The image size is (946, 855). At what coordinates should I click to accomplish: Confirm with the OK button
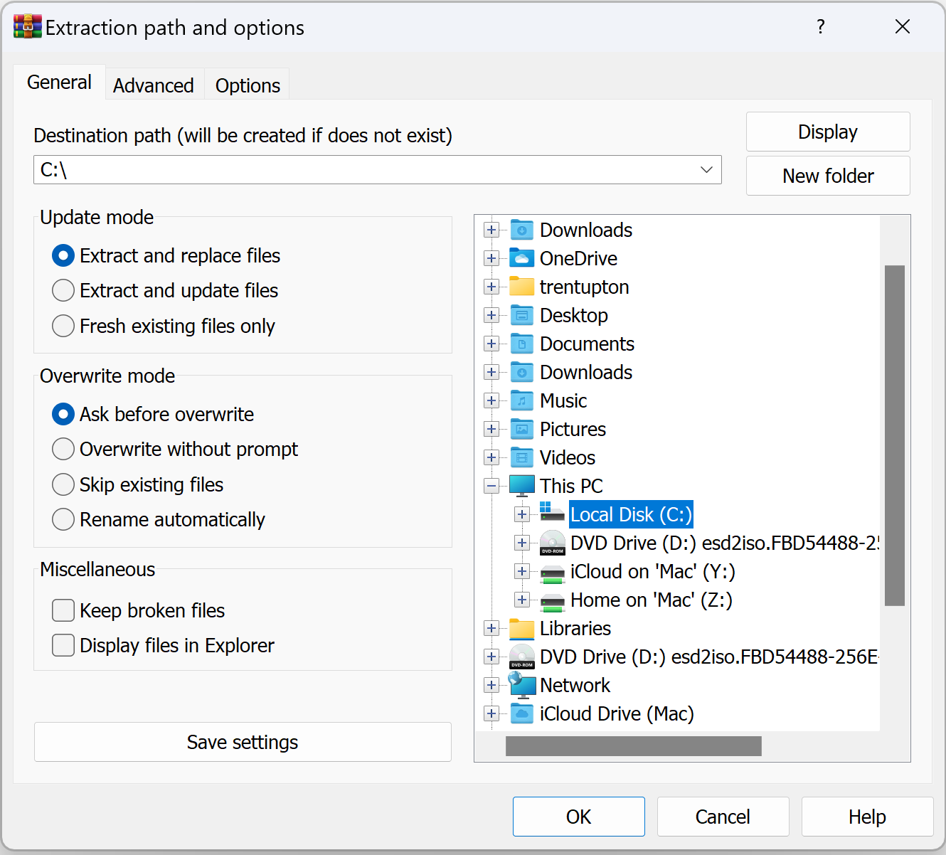[x=579, y=817]
